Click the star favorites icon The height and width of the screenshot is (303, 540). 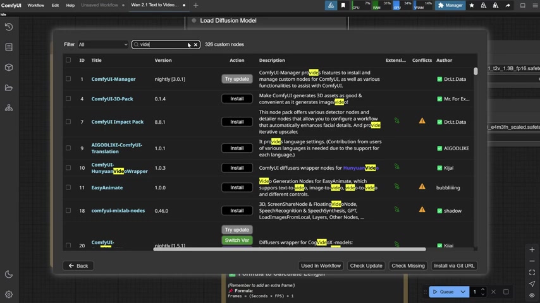point(472,5)
